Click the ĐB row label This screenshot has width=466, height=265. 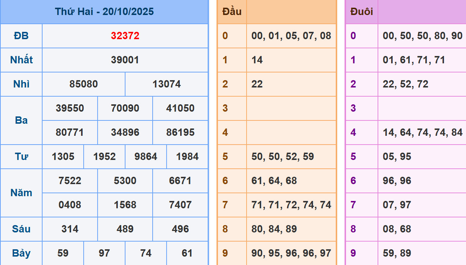(21, 36)
